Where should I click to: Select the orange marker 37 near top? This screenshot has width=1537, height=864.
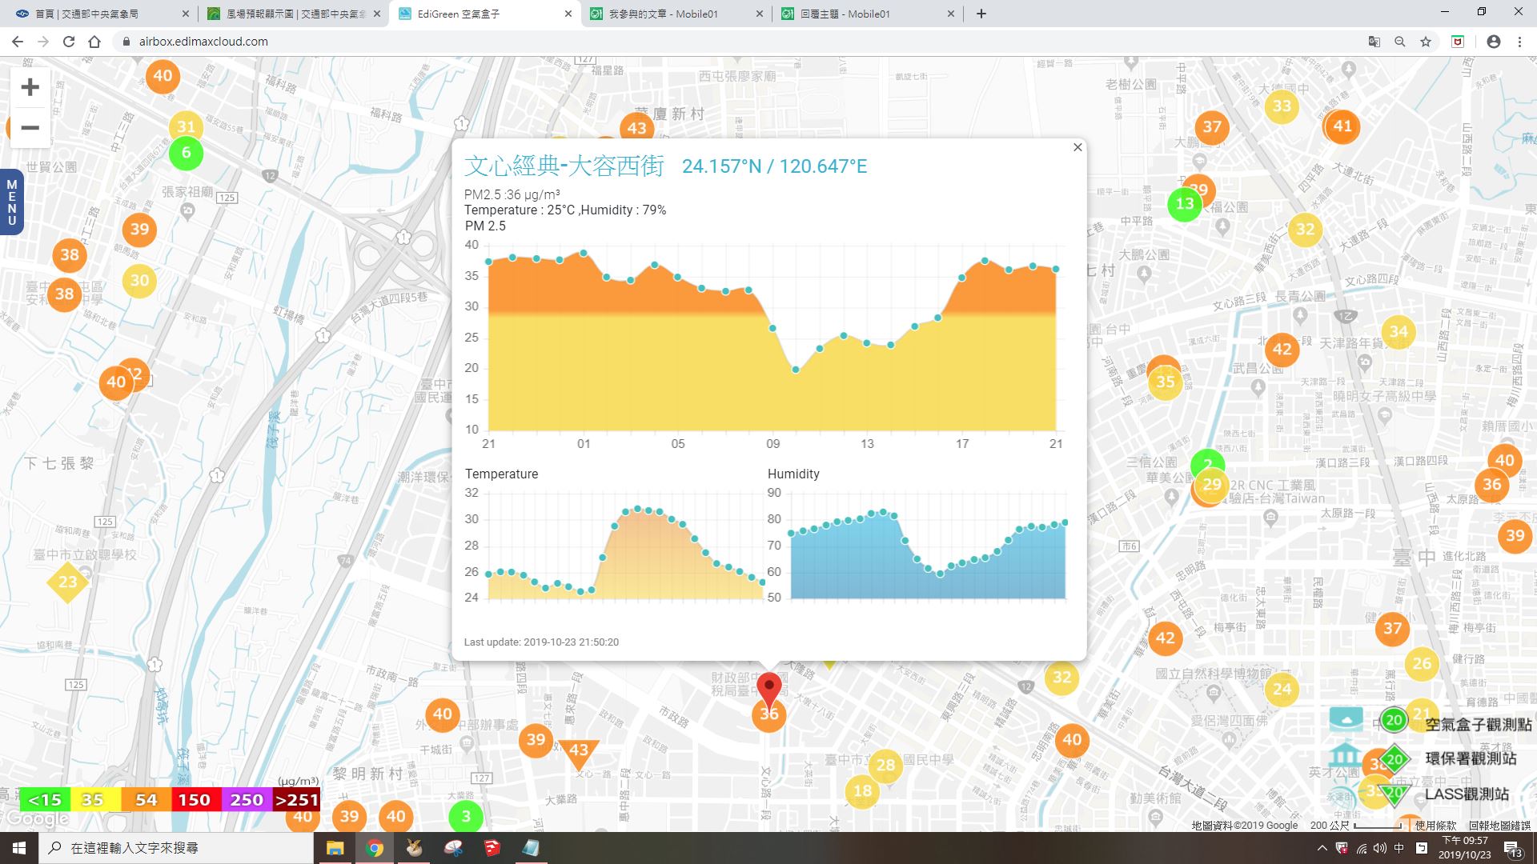(x=1212, y=126)
